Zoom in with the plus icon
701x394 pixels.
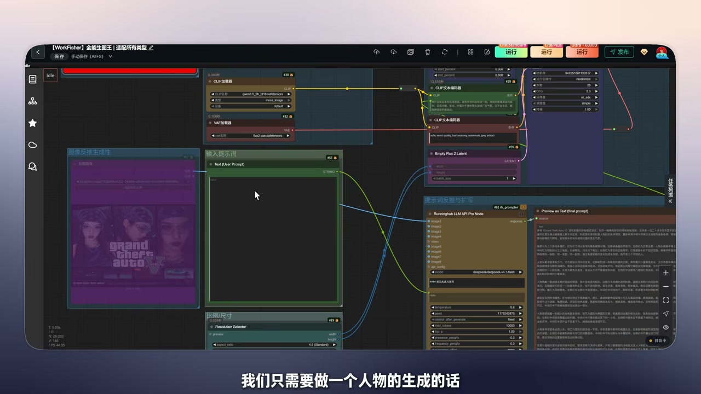[666, 273]
